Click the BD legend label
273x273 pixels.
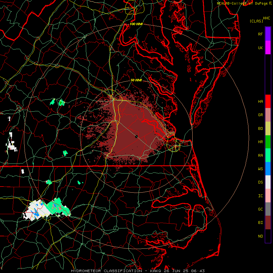(x=260, y=129)
